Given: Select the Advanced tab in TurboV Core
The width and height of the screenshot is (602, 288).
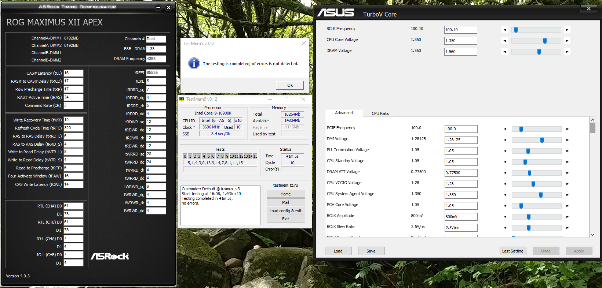Looking at the screenshot, I should [344, 113].
